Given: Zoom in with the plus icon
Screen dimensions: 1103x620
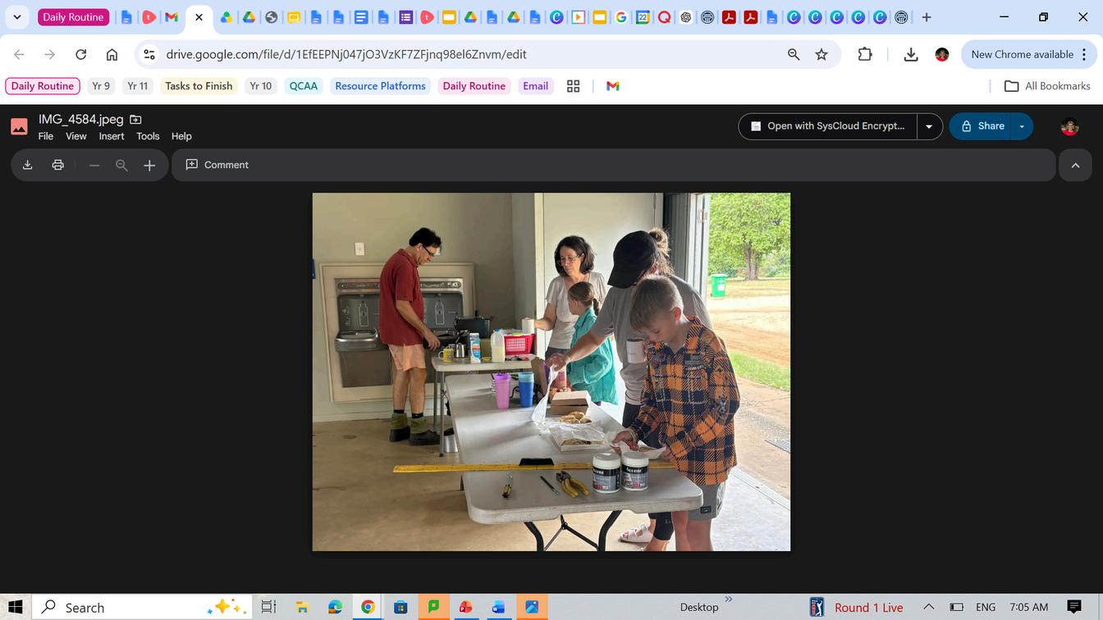Looking at the screenshot, I should (x=149, y=166).
